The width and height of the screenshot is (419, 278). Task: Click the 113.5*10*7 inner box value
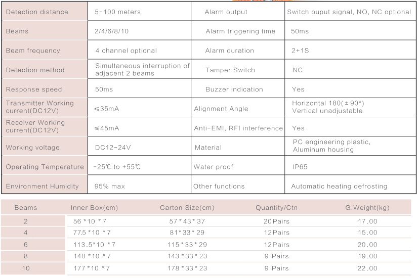pyautogui.click(x=94, y=245)
